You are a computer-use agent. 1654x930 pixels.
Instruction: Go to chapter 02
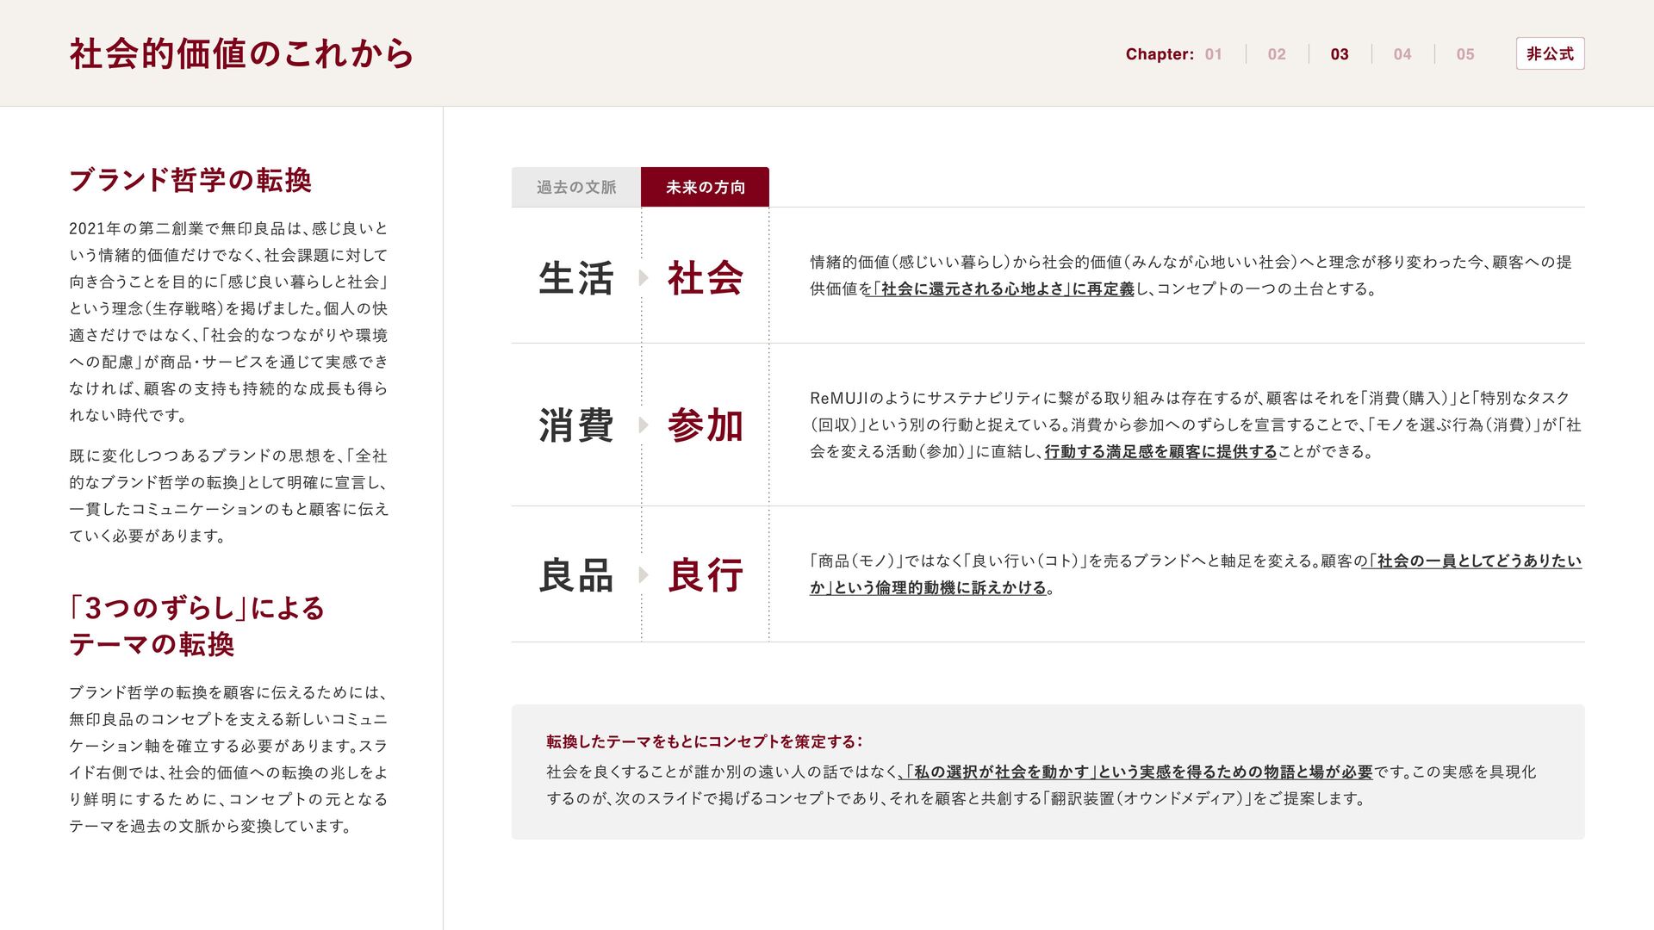click(x=1276, y=54)
